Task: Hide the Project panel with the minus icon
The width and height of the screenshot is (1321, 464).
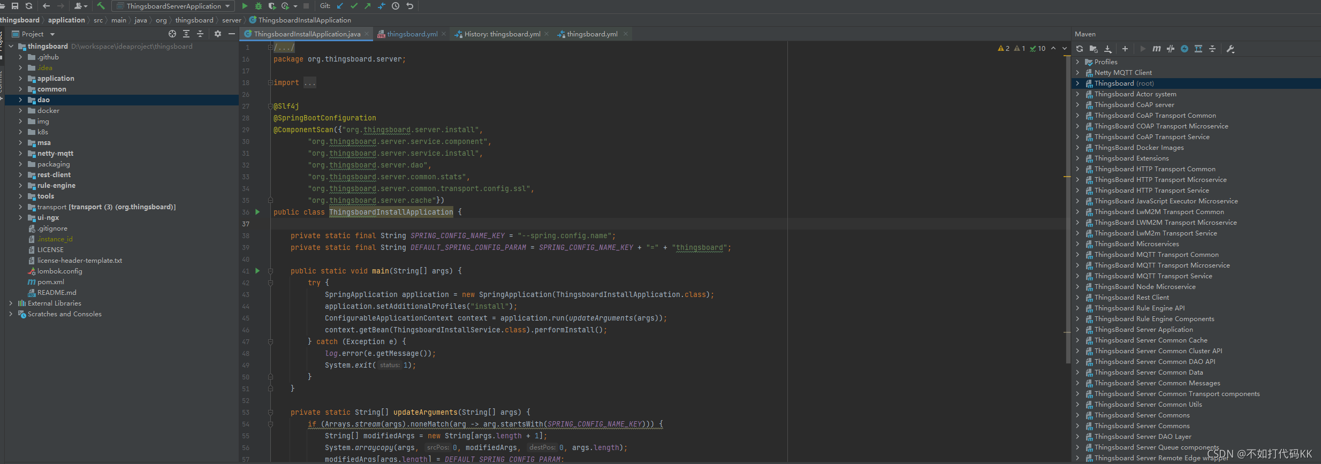Action: point(232,34)
